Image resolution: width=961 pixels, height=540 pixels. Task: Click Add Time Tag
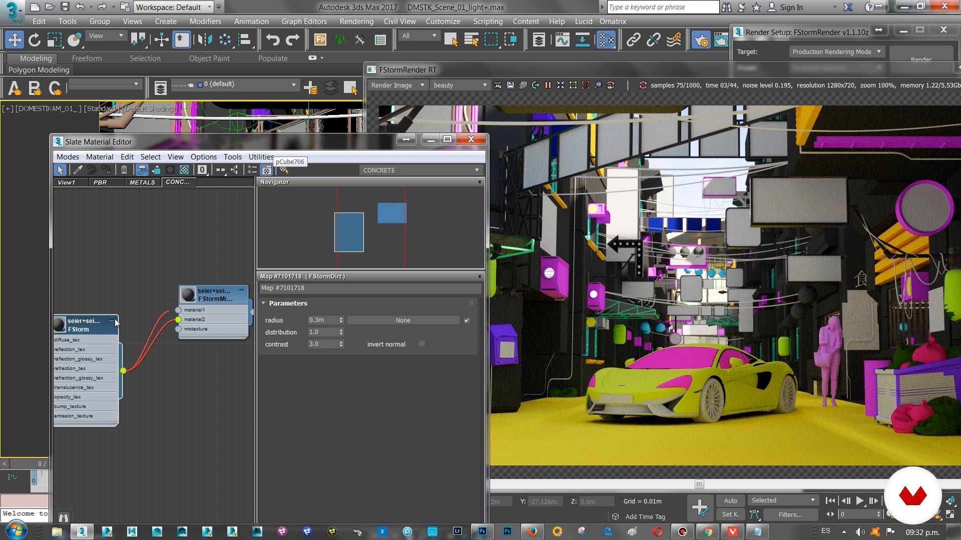645,517
